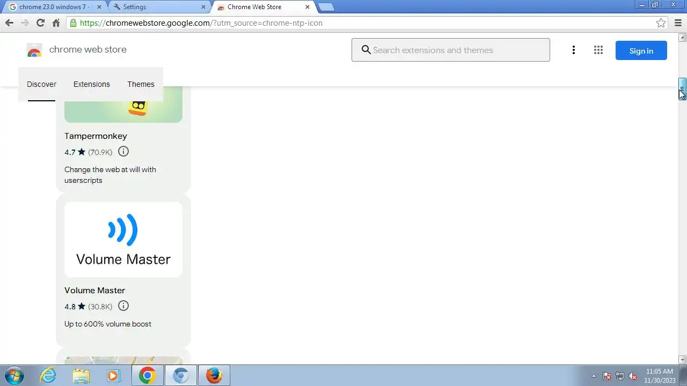Open Windows Media Player from the taskbar
The image size is (687, 386).
click(113, 375)
